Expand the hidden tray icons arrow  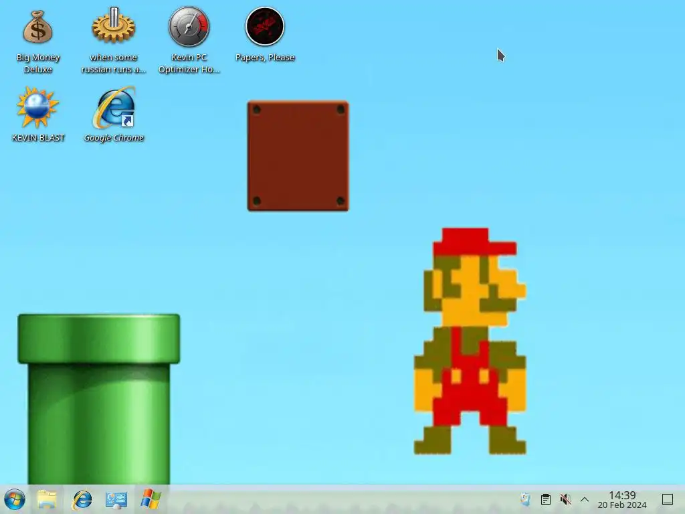[x=585, y=499]
